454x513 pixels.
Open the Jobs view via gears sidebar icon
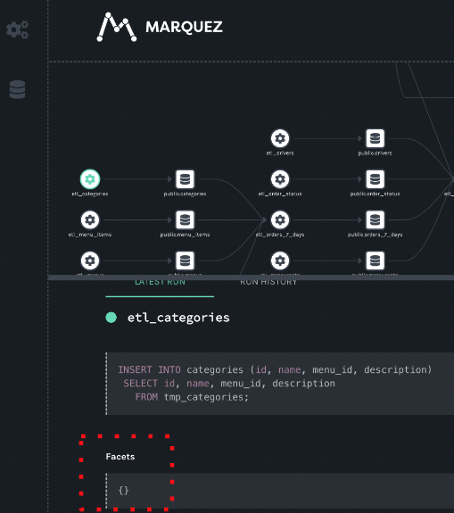(x=17, y=29)
